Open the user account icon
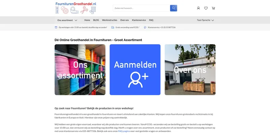The width and height of the screenshot is (270, 135). point(198,8)
